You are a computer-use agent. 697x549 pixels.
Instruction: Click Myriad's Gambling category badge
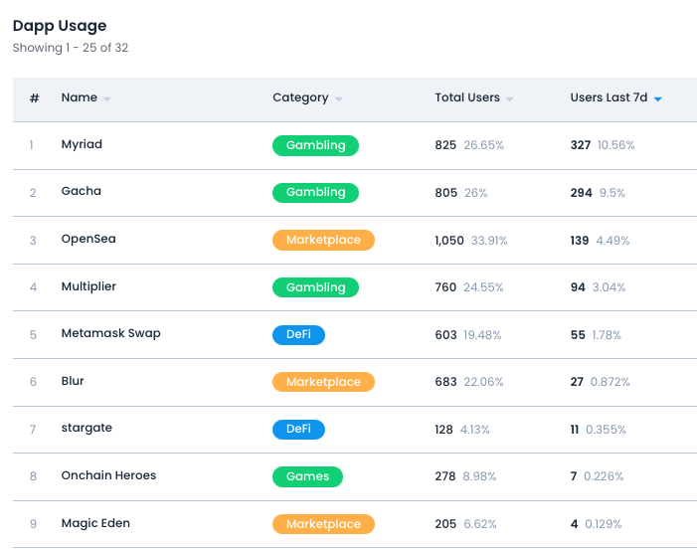click(x=315, y=145)
